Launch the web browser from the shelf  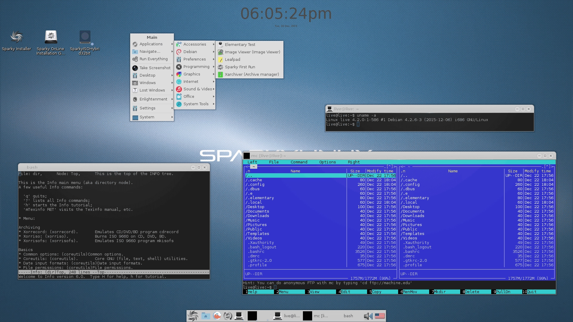[217, 316]
